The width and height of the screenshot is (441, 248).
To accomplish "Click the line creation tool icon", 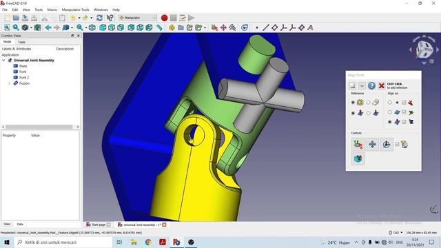I will tap(266, 28).
